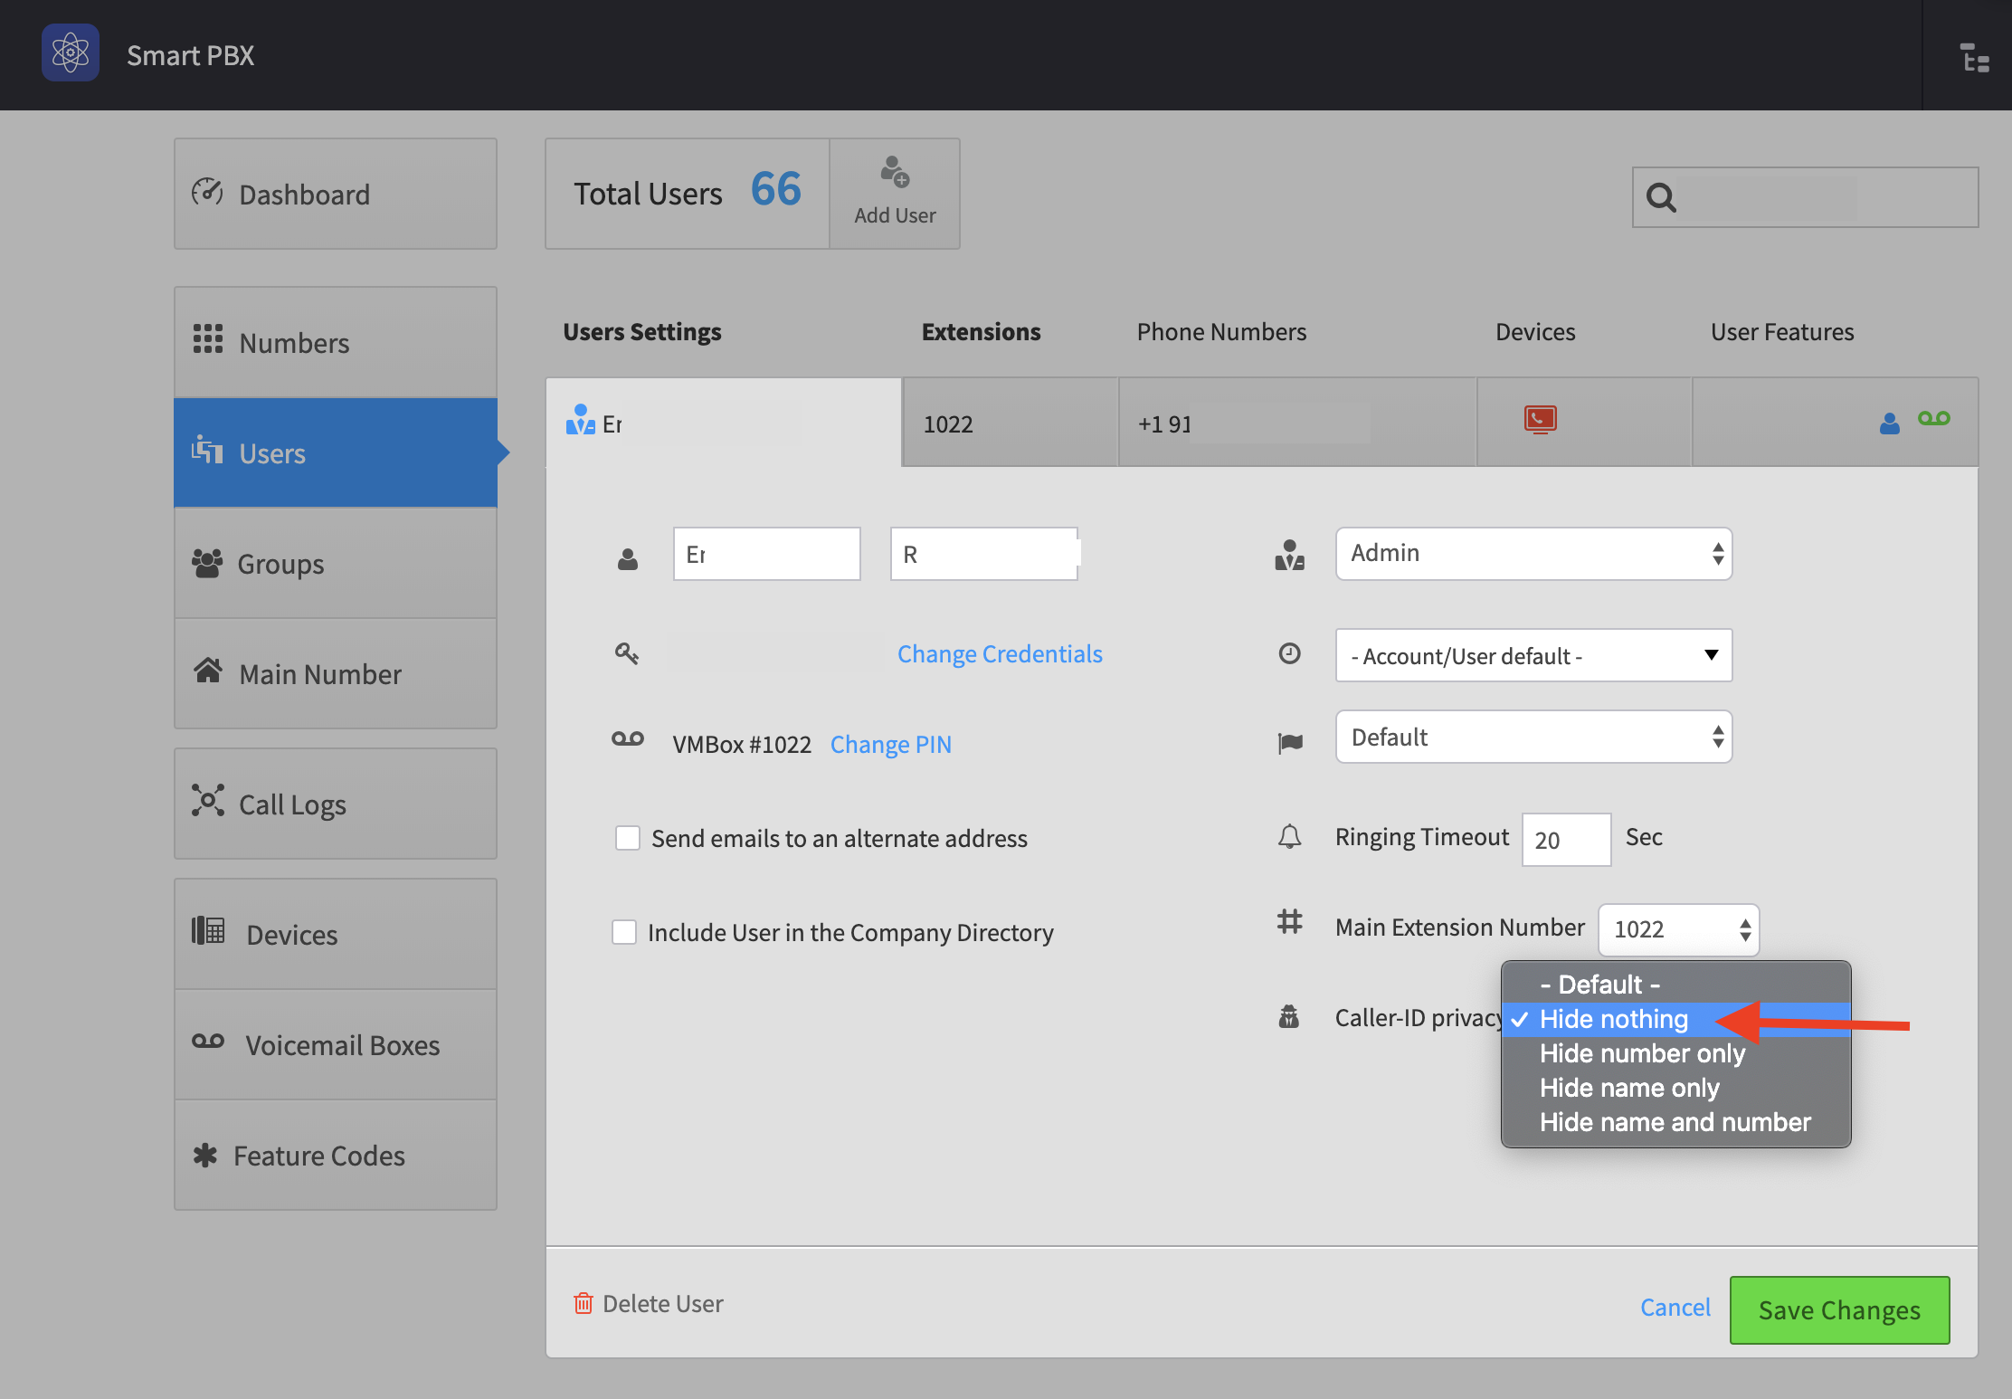Click the bell icon near Ringing Timeout
The height and width of the screenshot is (1399, 2012).
click(1290, 836)
